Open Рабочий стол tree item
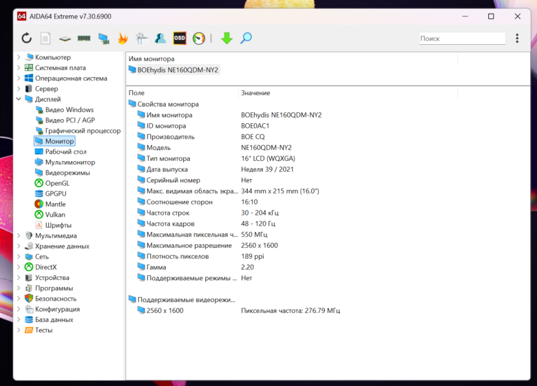The width and height of the screenshot is (537, 386). [x=61, y=151]
